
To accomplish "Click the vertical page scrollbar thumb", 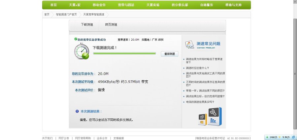I will (x=295, y=74).
